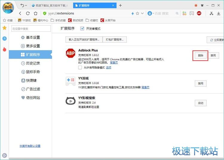Image resolution: width=224 pixels, height=160 pixels.
Task: Open 历史记录 in settings menu
Action: tap(30, 63)
